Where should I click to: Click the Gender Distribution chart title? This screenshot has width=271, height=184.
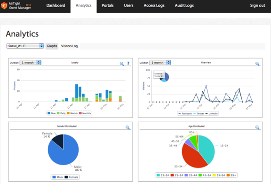click(x=67, y=126)
